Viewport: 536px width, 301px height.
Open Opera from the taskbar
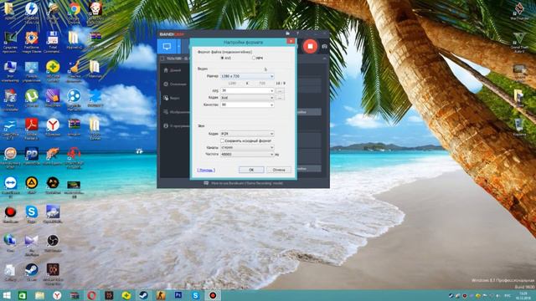(x=91, y=295)
